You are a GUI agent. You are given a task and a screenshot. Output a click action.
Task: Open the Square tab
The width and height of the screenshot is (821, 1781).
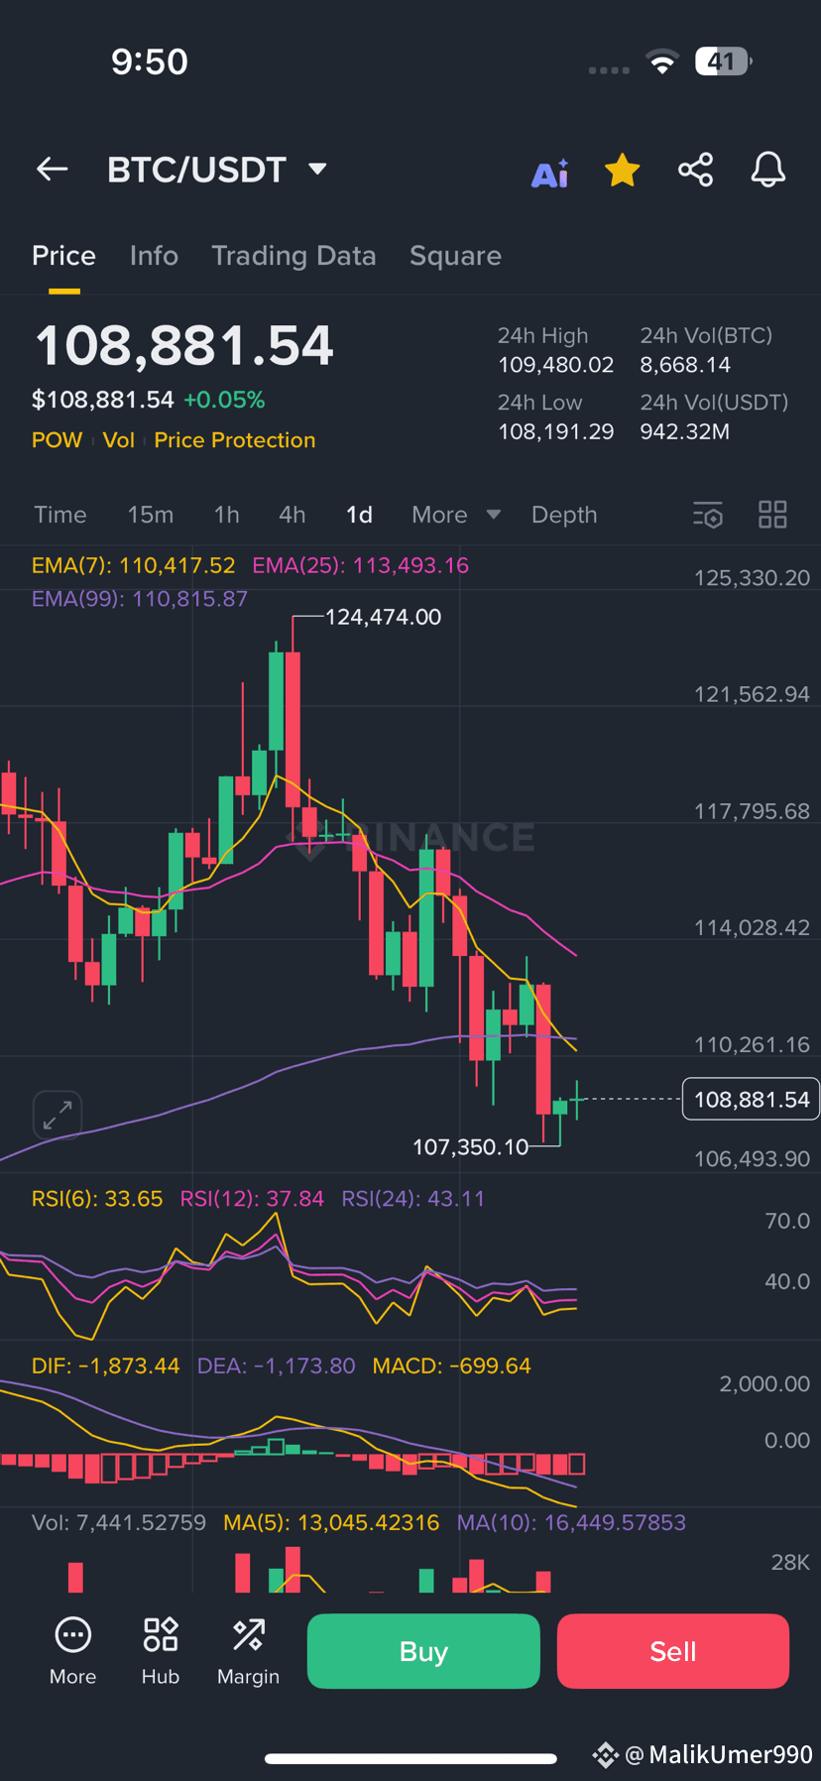pos(455,256)
